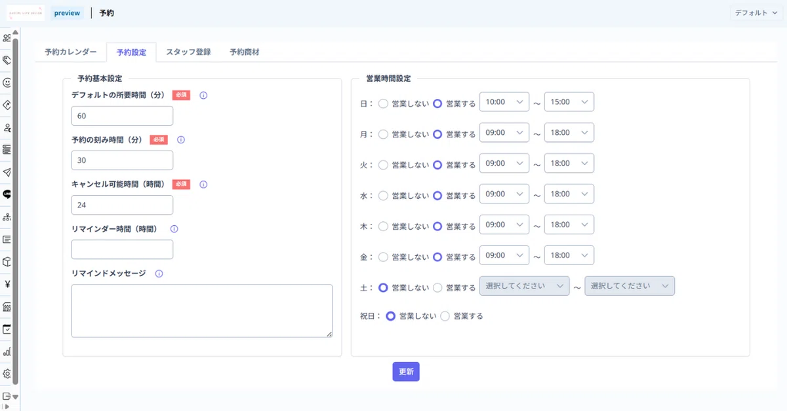
Task: Select 営業しない for Tuesday (火)
Action: click(x=383, y=164)
